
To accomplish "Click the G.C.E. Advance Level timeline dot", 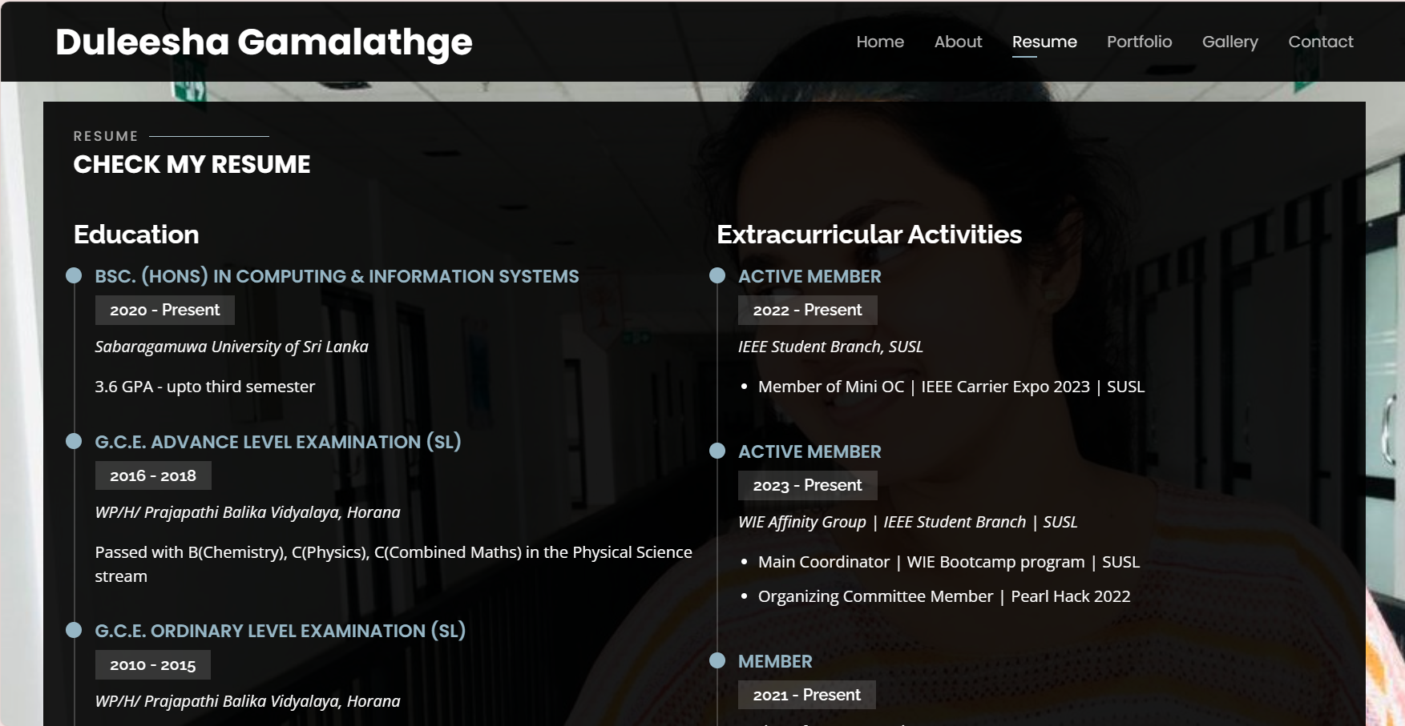I will tap(74, 441).
